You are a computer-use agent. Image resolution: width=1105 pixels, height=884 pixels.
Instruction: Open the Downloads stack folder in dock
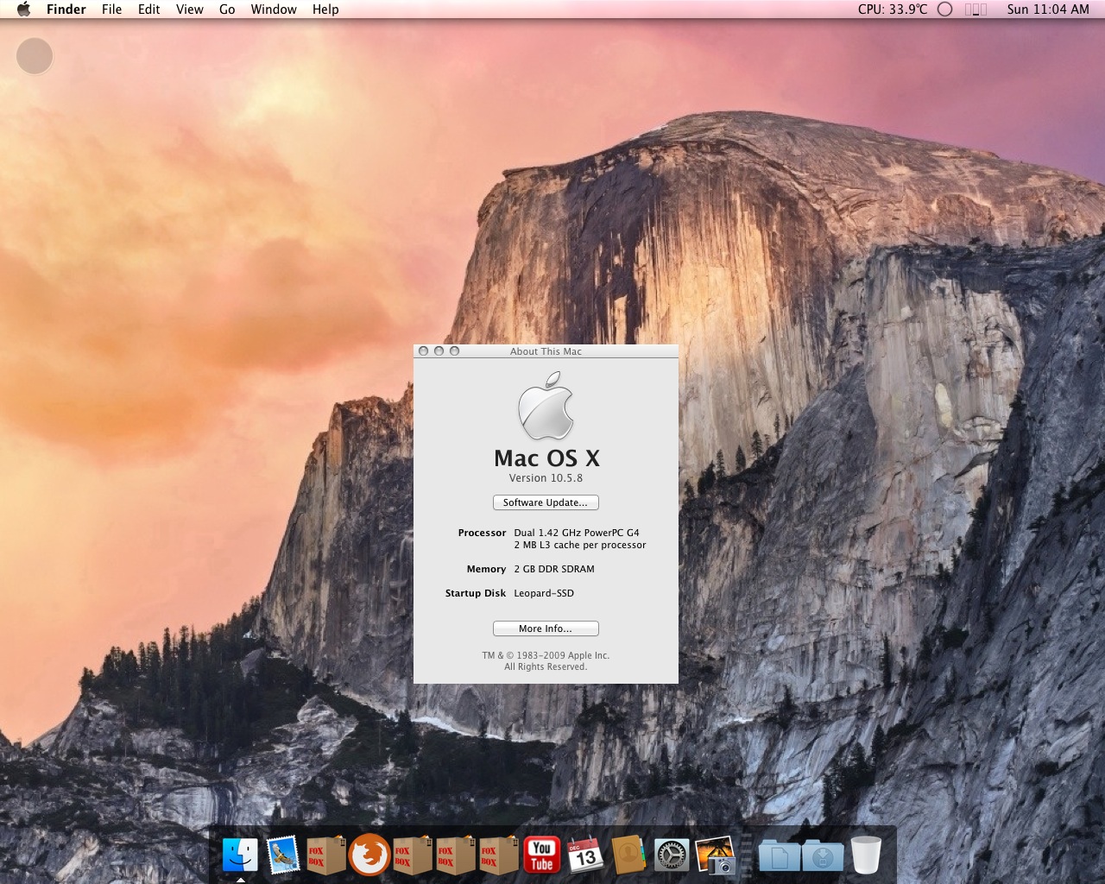[823, 855]
